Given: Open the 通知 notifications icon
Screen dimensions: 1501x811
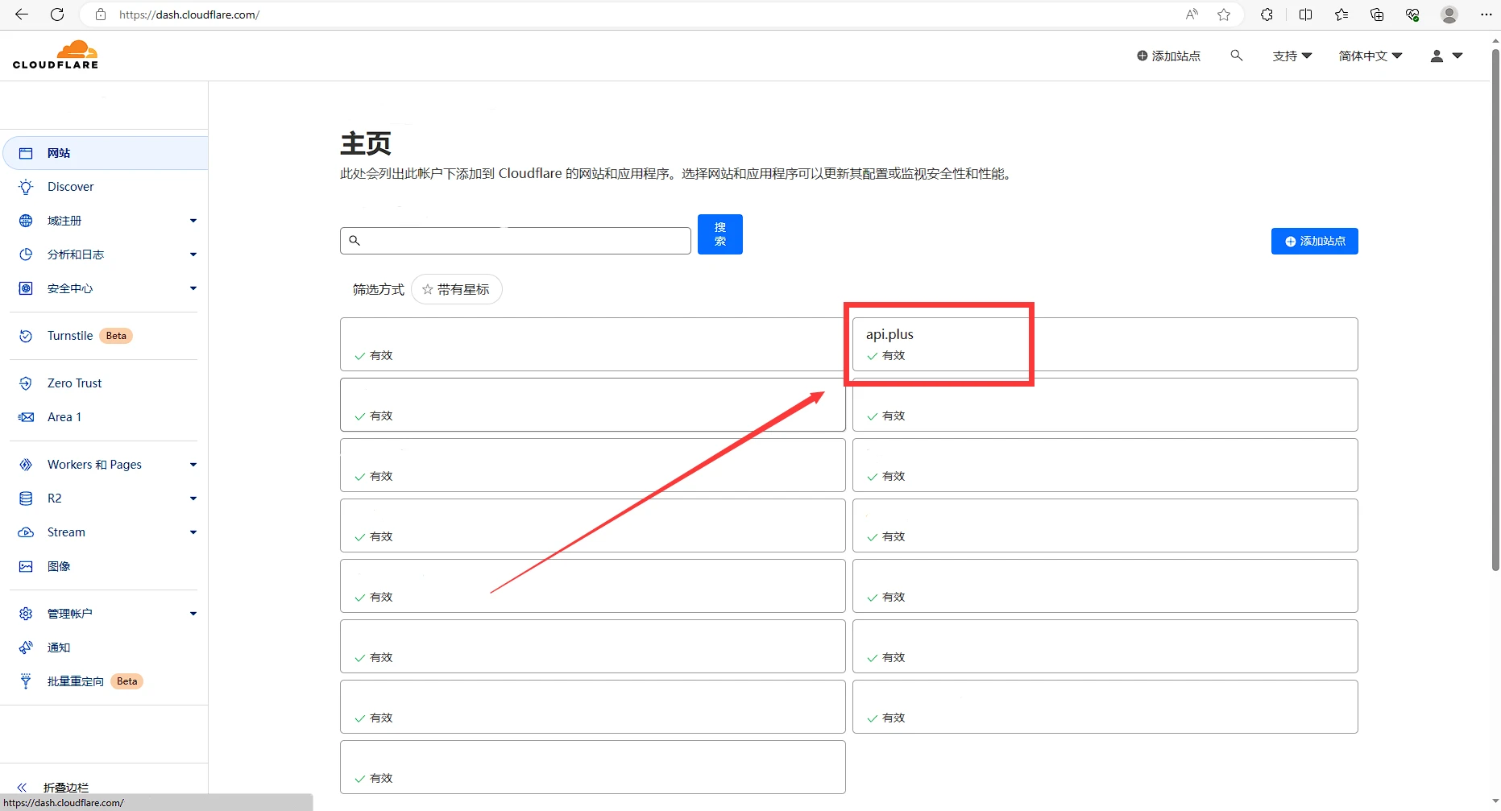Looking at the screenshot, I should tap(26, 648).
